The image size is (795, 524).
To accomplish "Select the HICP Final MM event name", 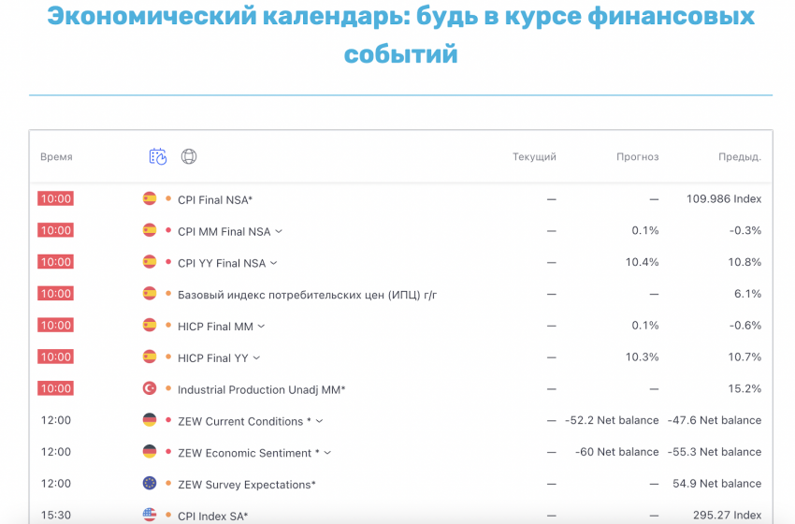I will click(215, 327).
